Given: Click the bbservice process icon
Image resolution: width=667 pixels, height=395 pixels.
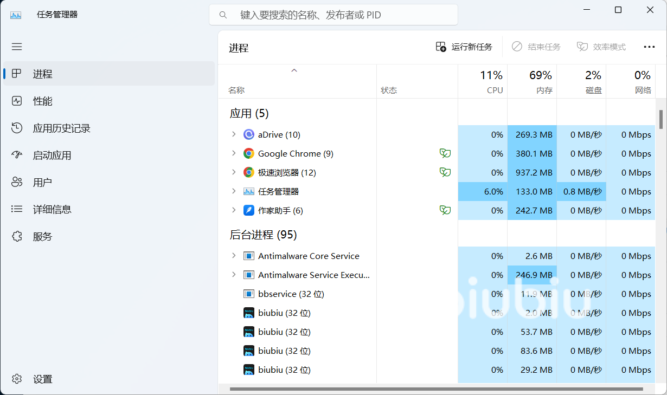Looking at the screenshot, I should [249, 294].
